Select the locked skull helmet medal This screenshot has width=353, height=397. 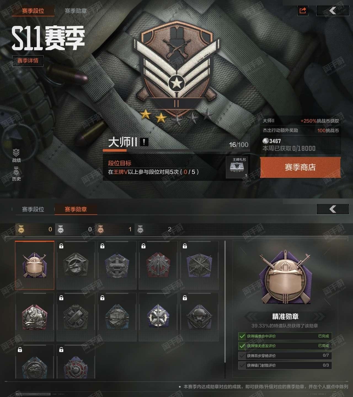tap(199, 317)
